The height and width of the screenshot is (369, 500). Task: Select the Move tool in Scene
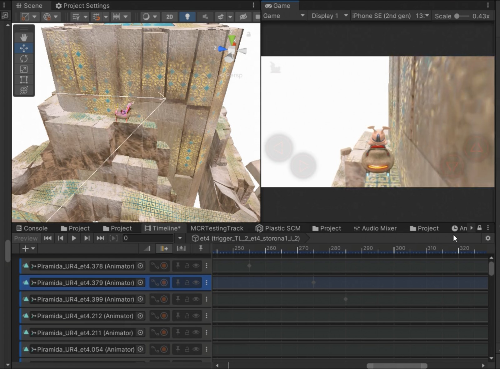[x=24, y=48]
